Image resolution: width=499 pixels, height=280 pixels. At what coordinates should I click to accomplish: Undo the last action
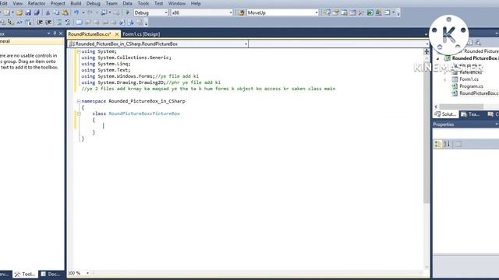coord(76,12)
